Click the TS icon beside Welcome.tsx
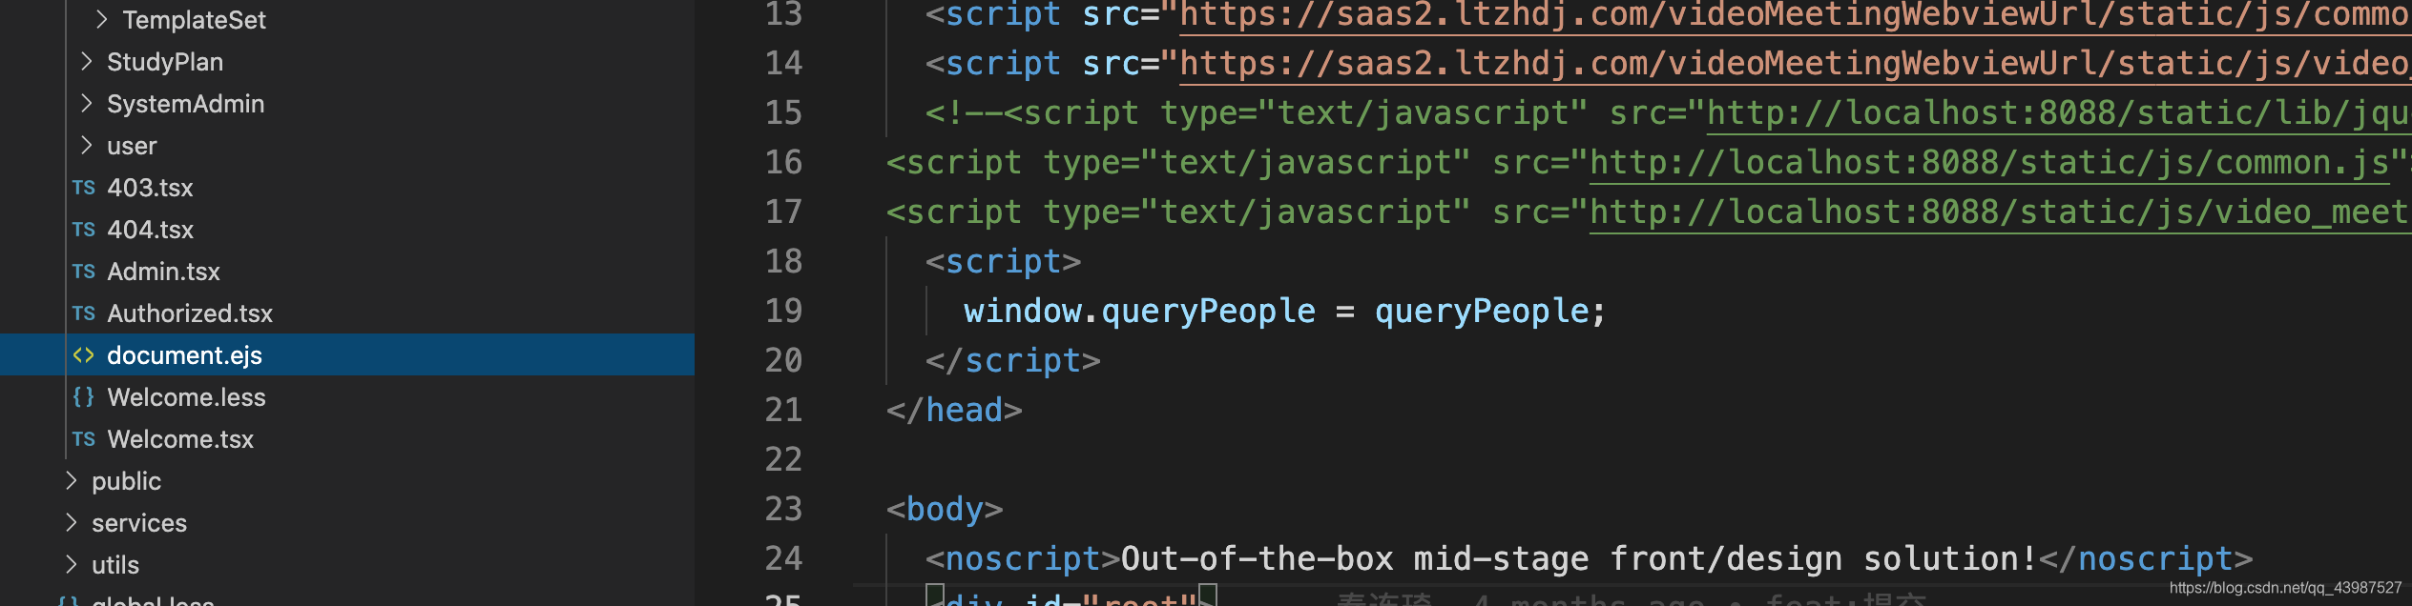The width and height of the screenshot is (2412, 606). 84,439
